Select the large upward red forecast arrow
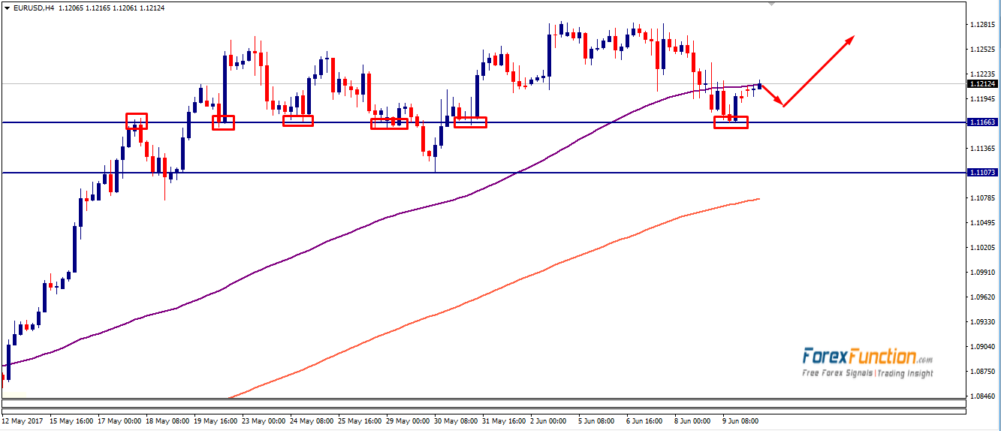Screen dimensions: 1001x431 820,70
